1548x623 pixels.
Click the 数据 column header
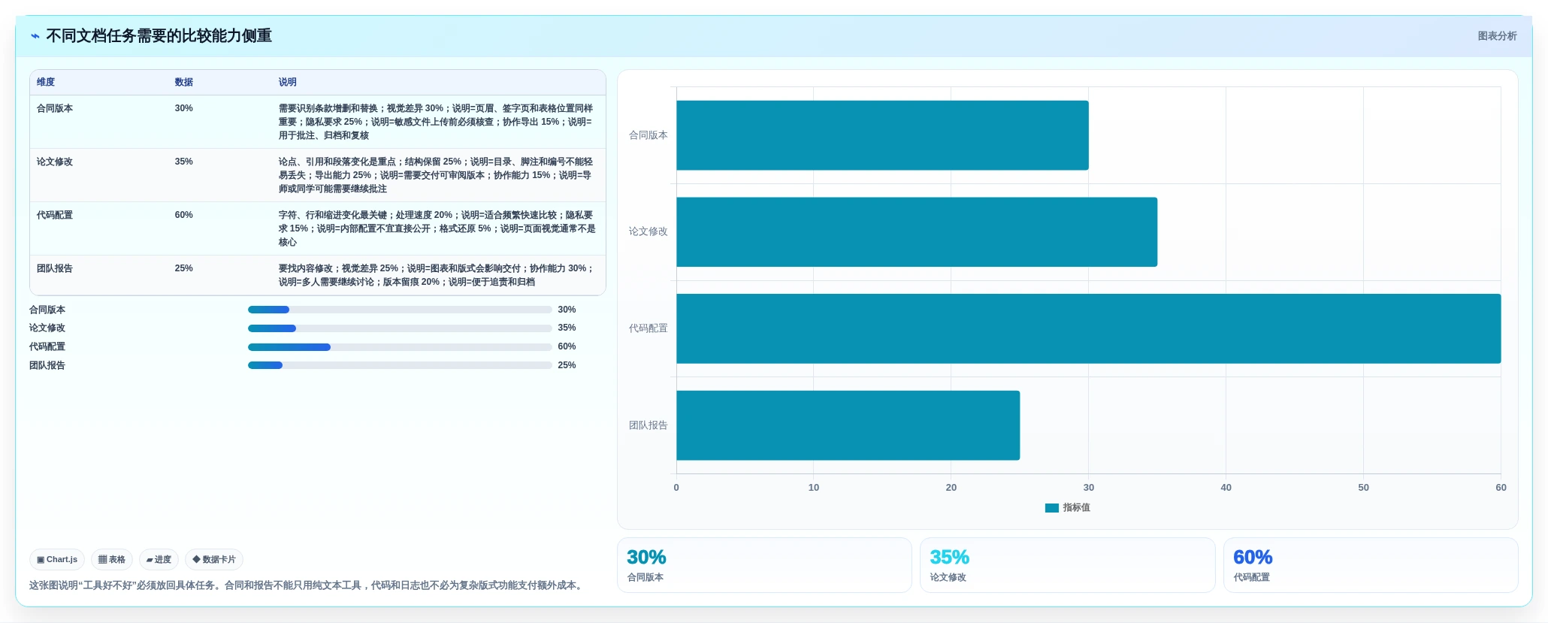point(184,82)
